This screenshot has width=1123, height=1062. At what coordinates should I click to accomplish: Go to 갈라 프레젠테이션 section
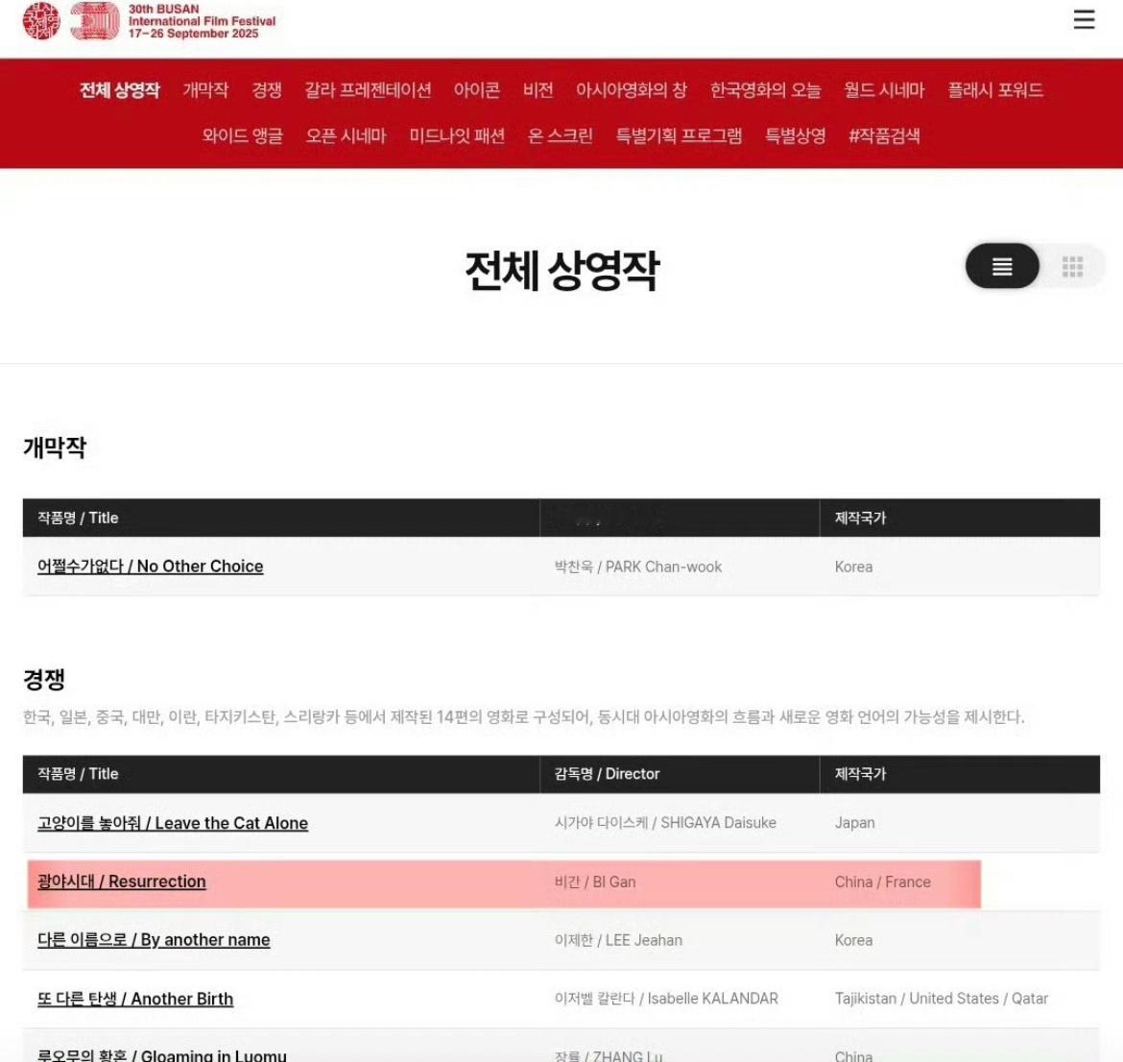368,90
